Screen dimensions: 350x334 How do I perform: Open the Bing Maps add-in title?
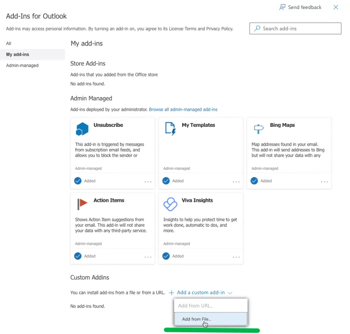[x=282, y=125]
